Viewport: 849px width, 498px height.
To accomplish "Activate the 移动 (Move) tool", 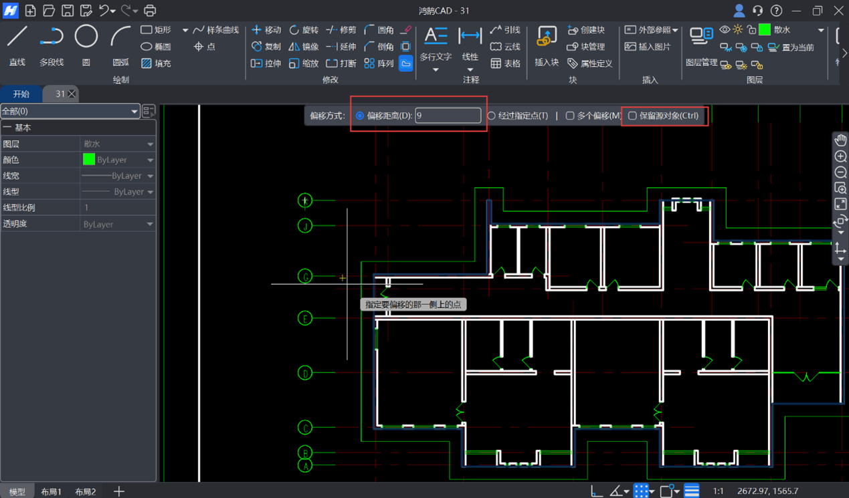I will [266, 30].
